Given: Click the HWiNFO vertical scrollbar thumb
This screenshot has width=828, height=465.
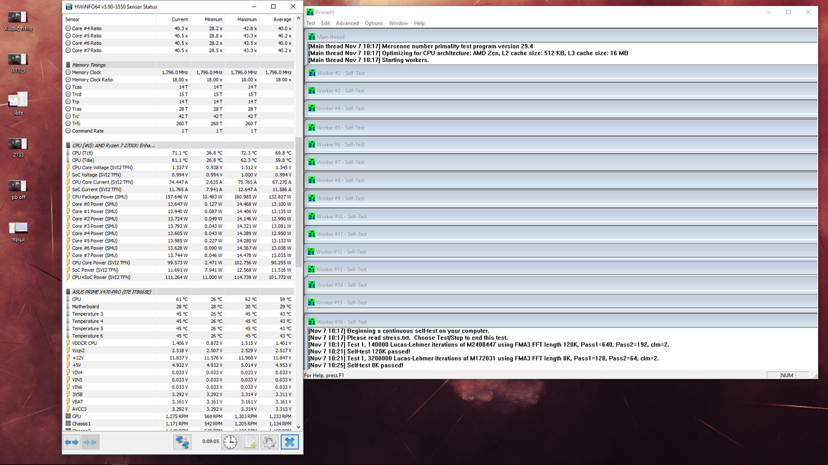Looking at the screenshot, I should pos(298,201).
